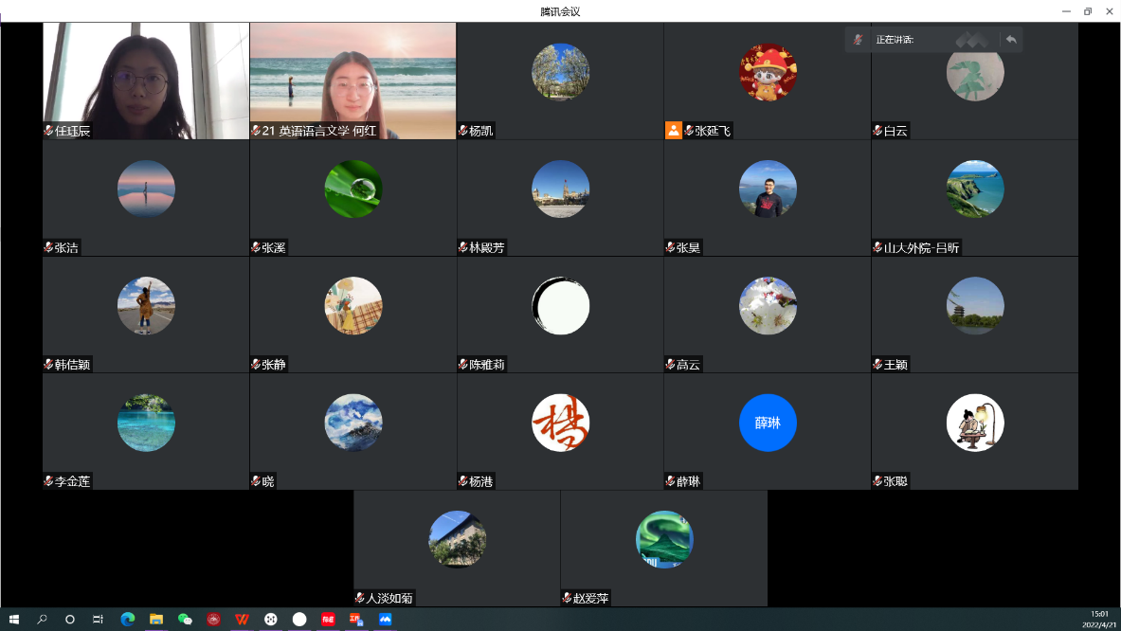Open Microsoft Edge from the taskbar
This screenshot has height=631, width=1121.
point(128,620)
